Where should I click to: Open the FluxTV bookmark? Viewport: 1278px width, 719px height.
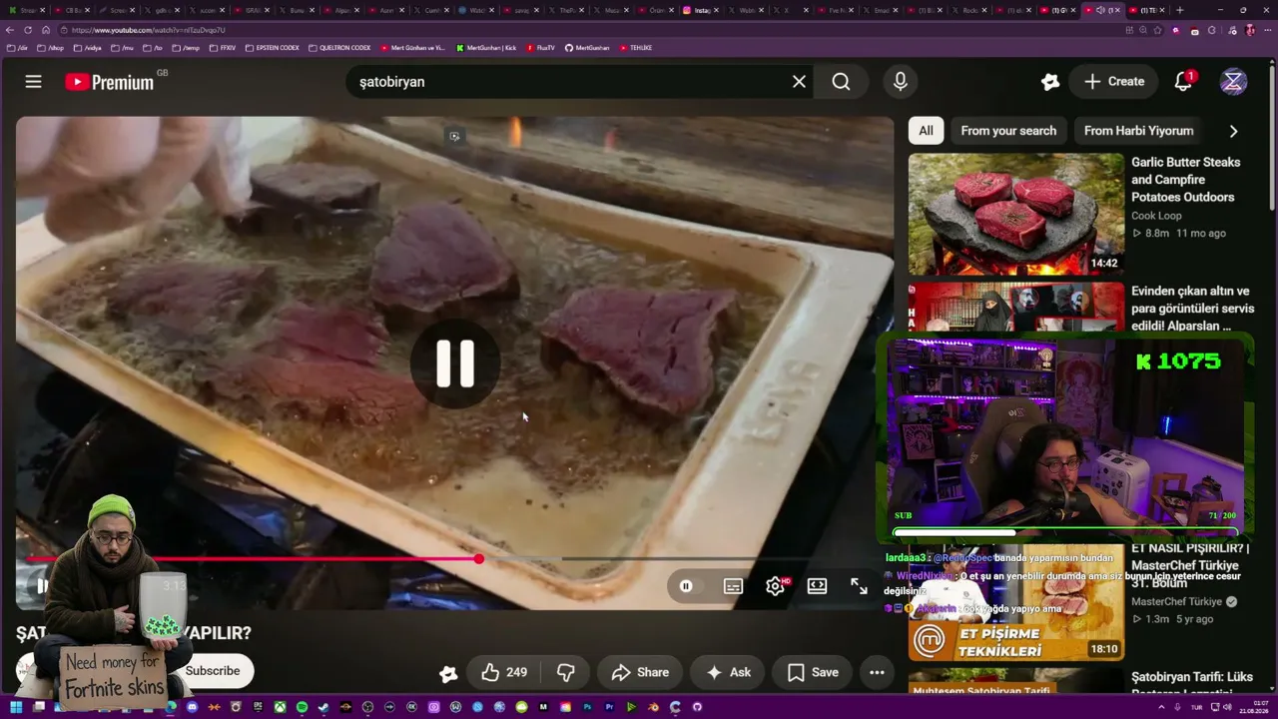click(540, 48)
